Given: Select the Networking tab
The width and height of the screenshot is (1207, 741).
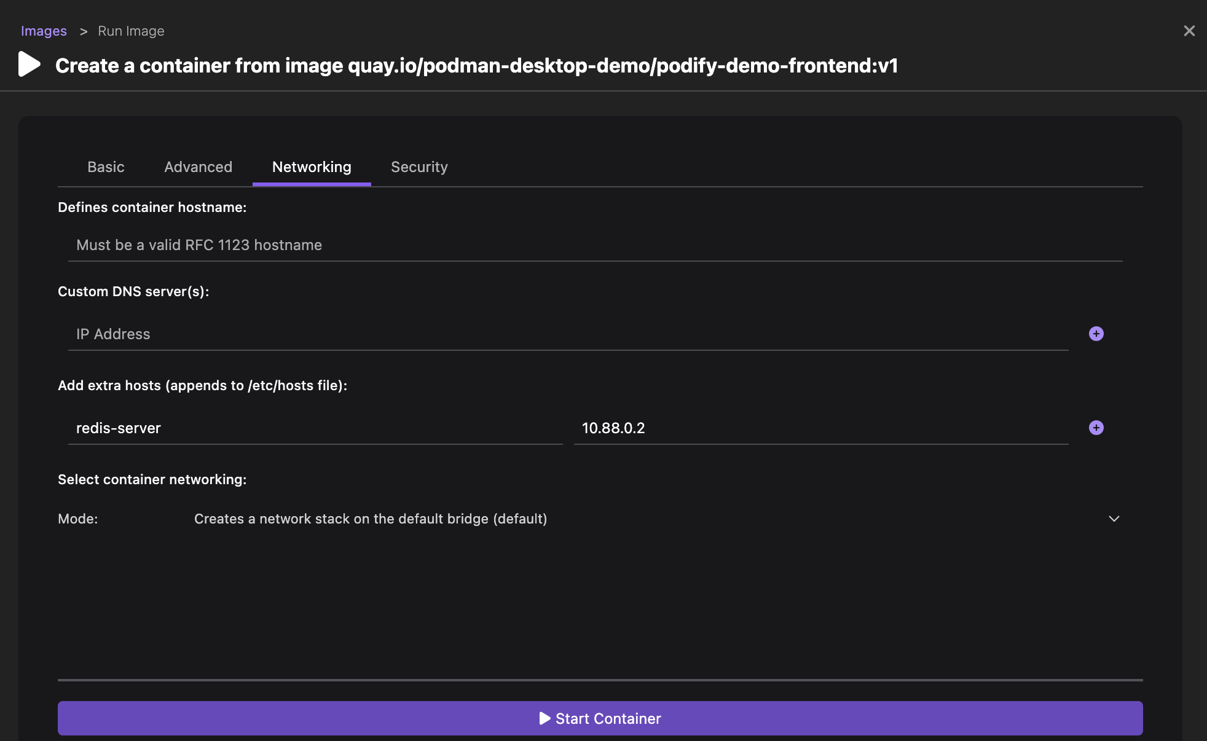Looking at the screenshot, I should (x=312, y=167).
